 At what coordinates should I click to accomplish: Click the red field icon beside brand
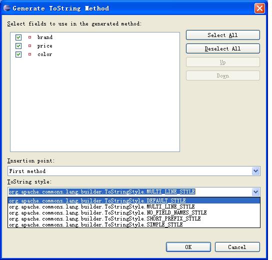click(29, 37)
